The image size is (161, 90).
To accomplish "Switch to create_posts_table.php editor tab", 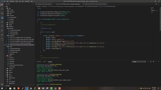I will tap(95, 4).
